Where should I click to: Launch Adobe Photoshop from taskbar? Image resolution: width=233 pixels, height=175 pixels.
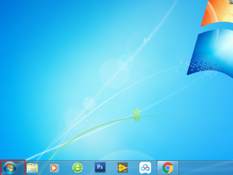[x=100, y=167]
